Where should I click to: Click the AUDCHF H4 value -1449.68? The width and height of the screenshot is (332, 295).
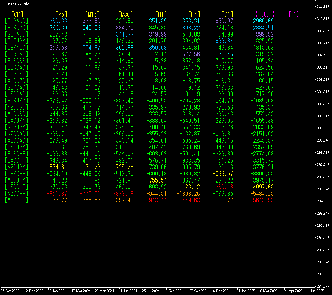[188, 200]
